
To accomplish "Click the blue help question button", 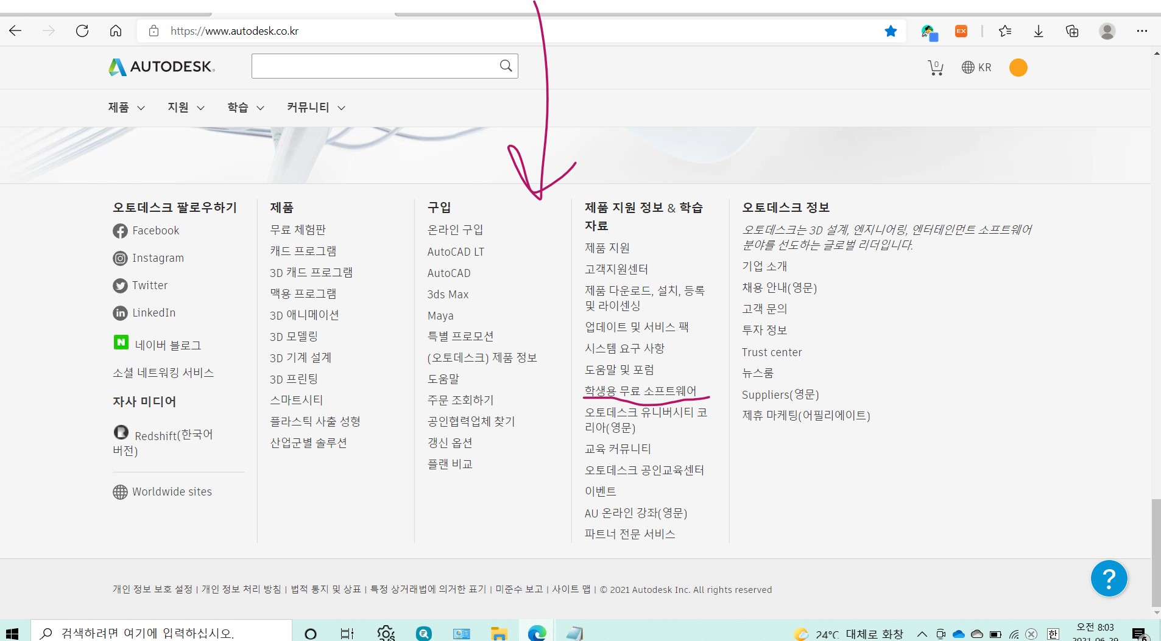I will 1109,578.
